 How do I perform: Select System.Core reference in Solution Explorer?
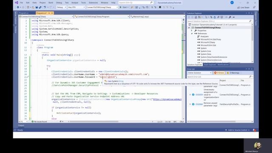(206, 51)
